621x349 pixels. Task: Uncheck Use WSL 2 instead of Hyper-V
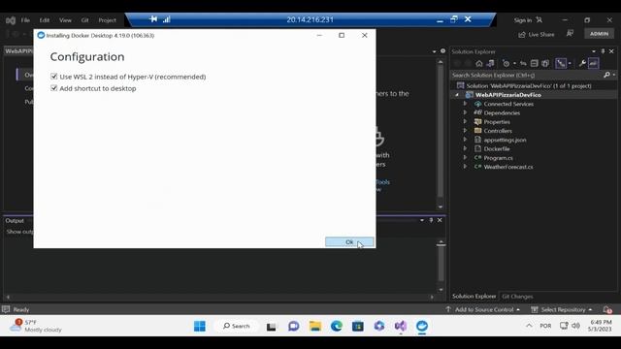[54, 77]
